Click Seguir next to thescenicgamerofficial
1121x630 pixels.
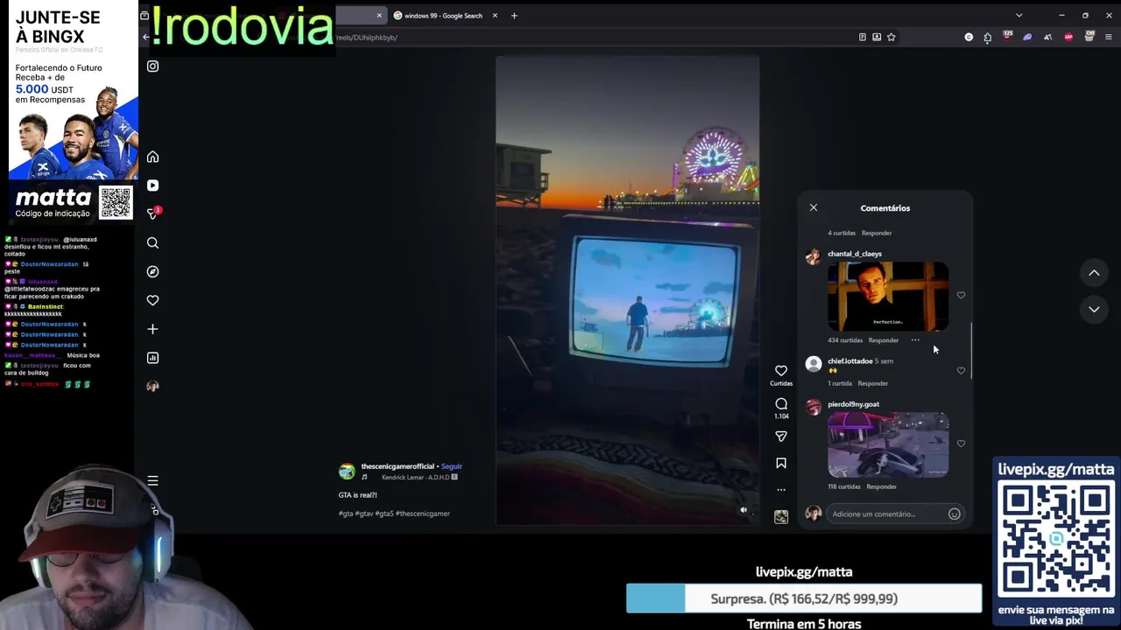451,466
